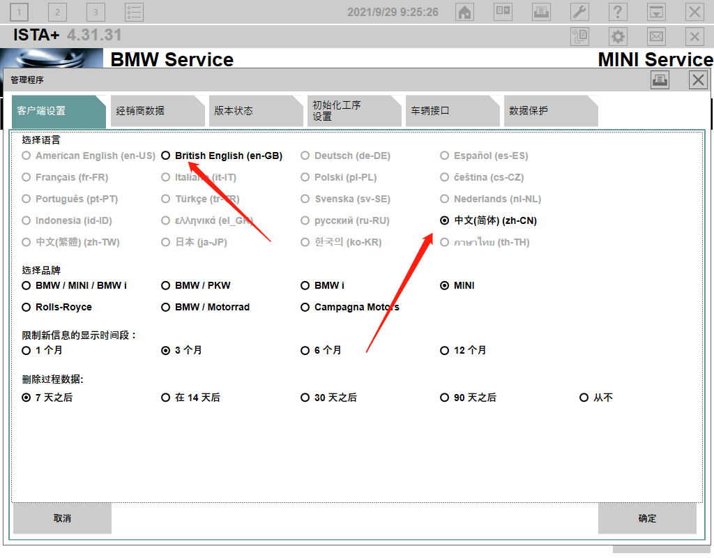Open help question mark icon

click(x=618, y=12)
